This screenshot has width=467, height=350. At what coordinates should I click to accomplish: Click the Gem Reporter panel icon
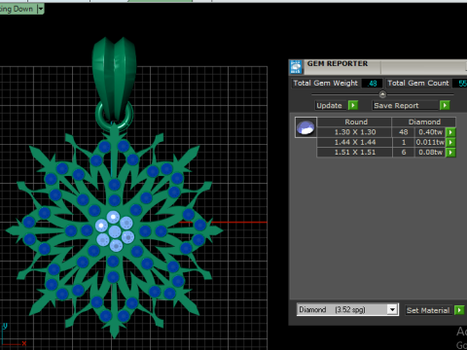point(296,67)
